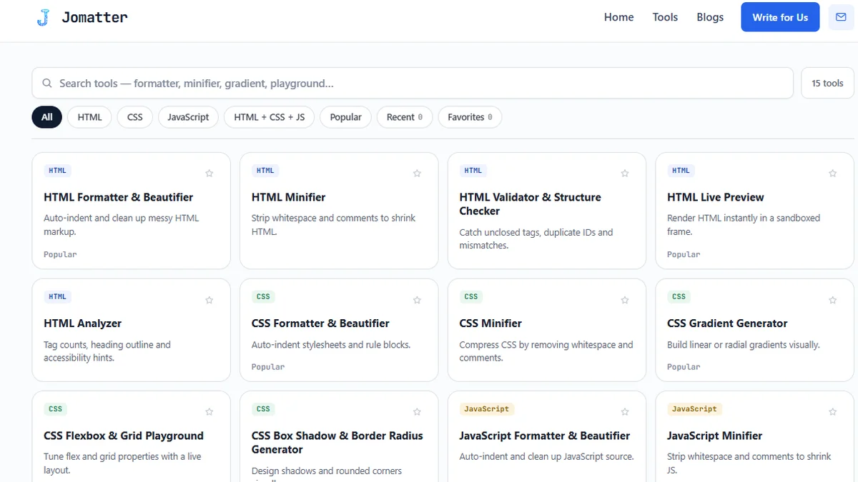Screen dimensions: 858x482
Task: Open Blogs navigation link
Action: coord(710,17)
